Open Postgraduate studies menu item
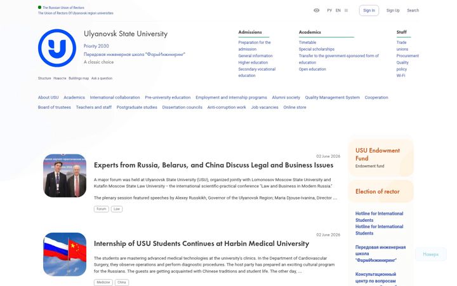The height and width of the screenshot is (286, 457). tap(136, 107)
